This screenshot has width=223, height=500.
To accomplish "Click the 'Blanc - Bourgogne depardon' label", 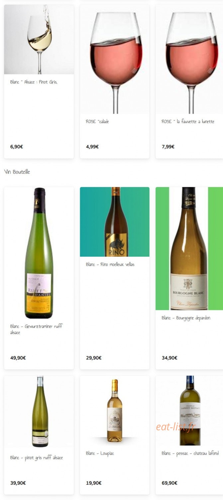I will tap(186, 318).
